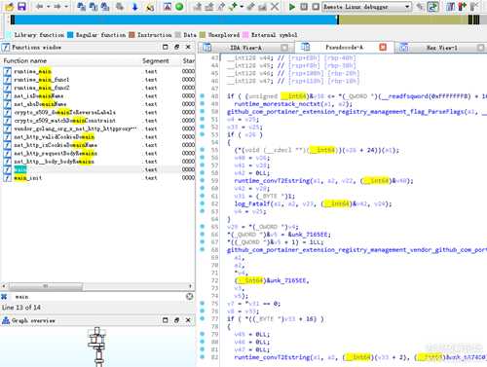Sort by the Segment column header
The width and height of the screenshot is (487, 367).
coord(161,60)
